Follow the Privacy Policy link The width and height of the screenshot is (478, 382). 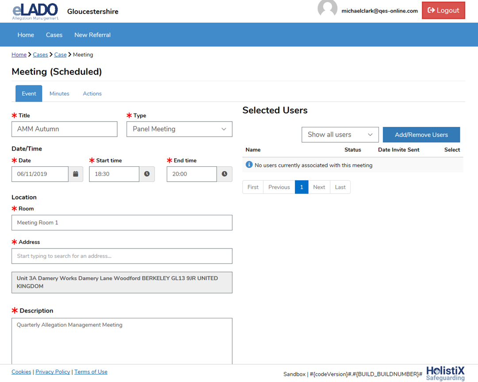(x=53, y=372)
